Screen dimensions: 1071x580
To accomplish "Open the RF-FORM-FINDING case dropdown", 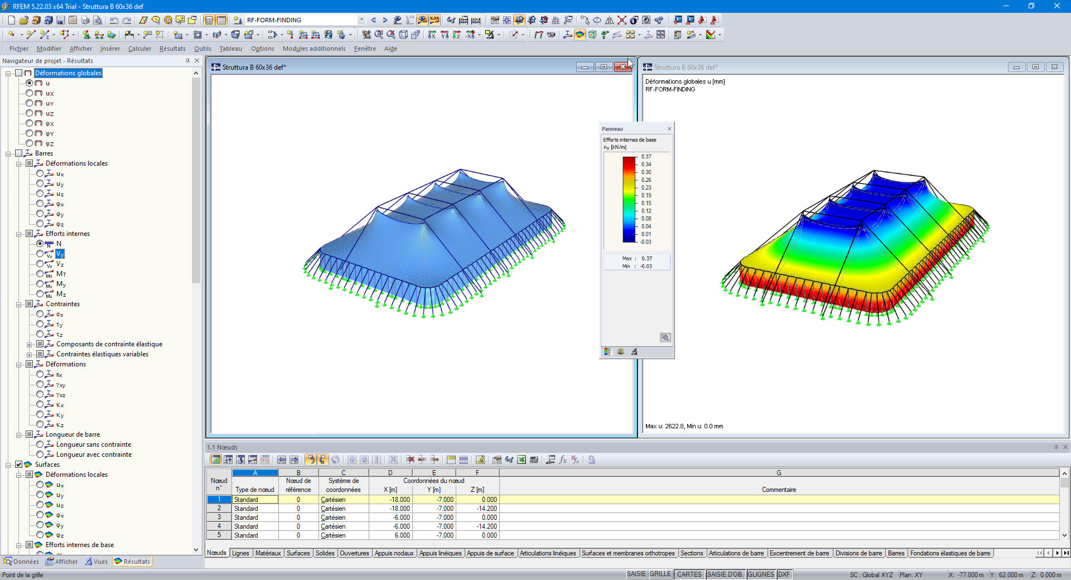I will (x=361, y=20).
